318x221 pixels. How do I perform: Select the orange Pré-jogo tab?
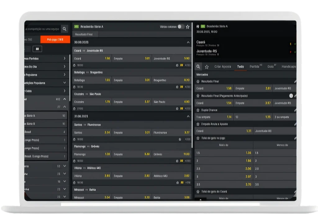coord(55,39)
